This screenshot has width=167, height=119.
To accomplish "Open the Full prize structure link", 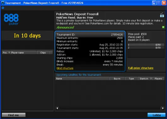I will click(141, 68).
